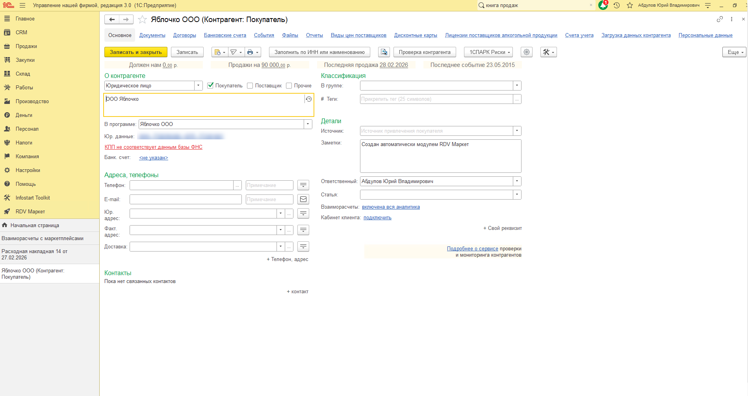Click the print icon in the toolbar
Screen dimensions: 748x396
250,52
